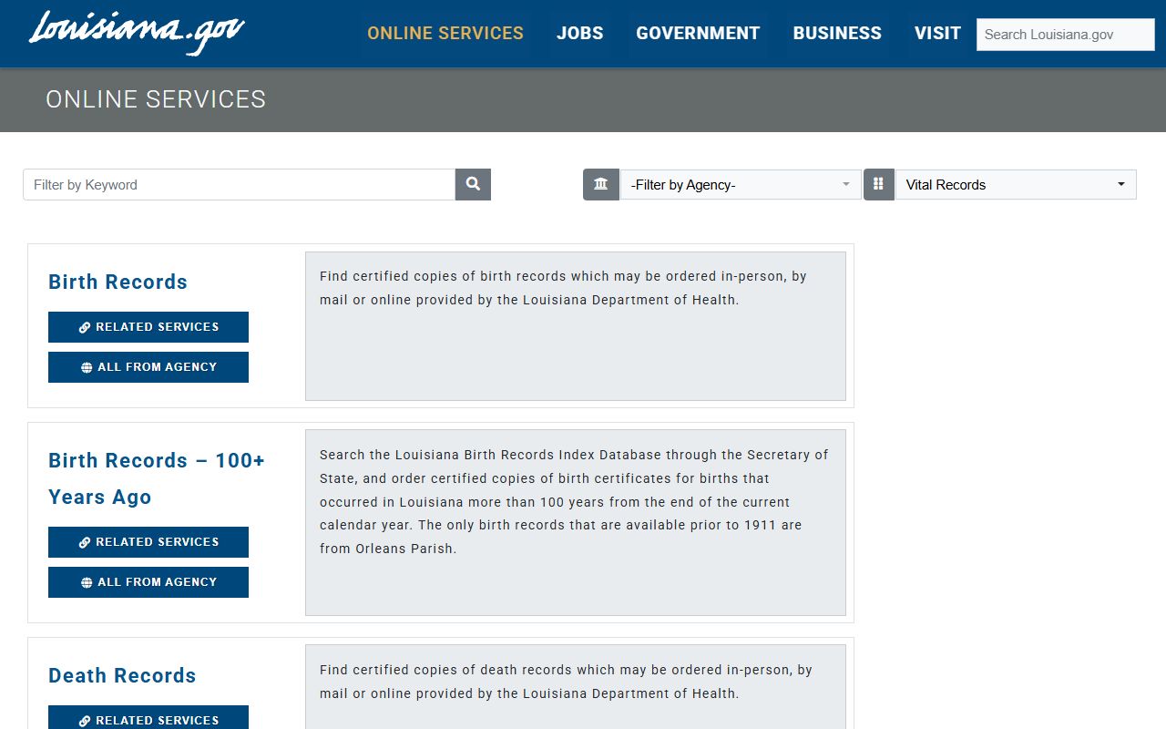Click the Birth Records description text
This screenshot has width=1166, height=729.
[x=563, y=288]
